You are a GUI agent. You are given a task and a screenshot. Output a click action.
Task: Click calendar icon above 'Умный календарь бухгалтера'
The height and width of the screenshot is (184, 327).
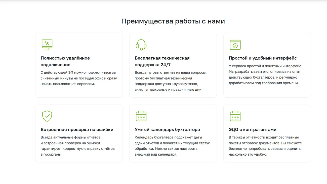click(141, 116)
